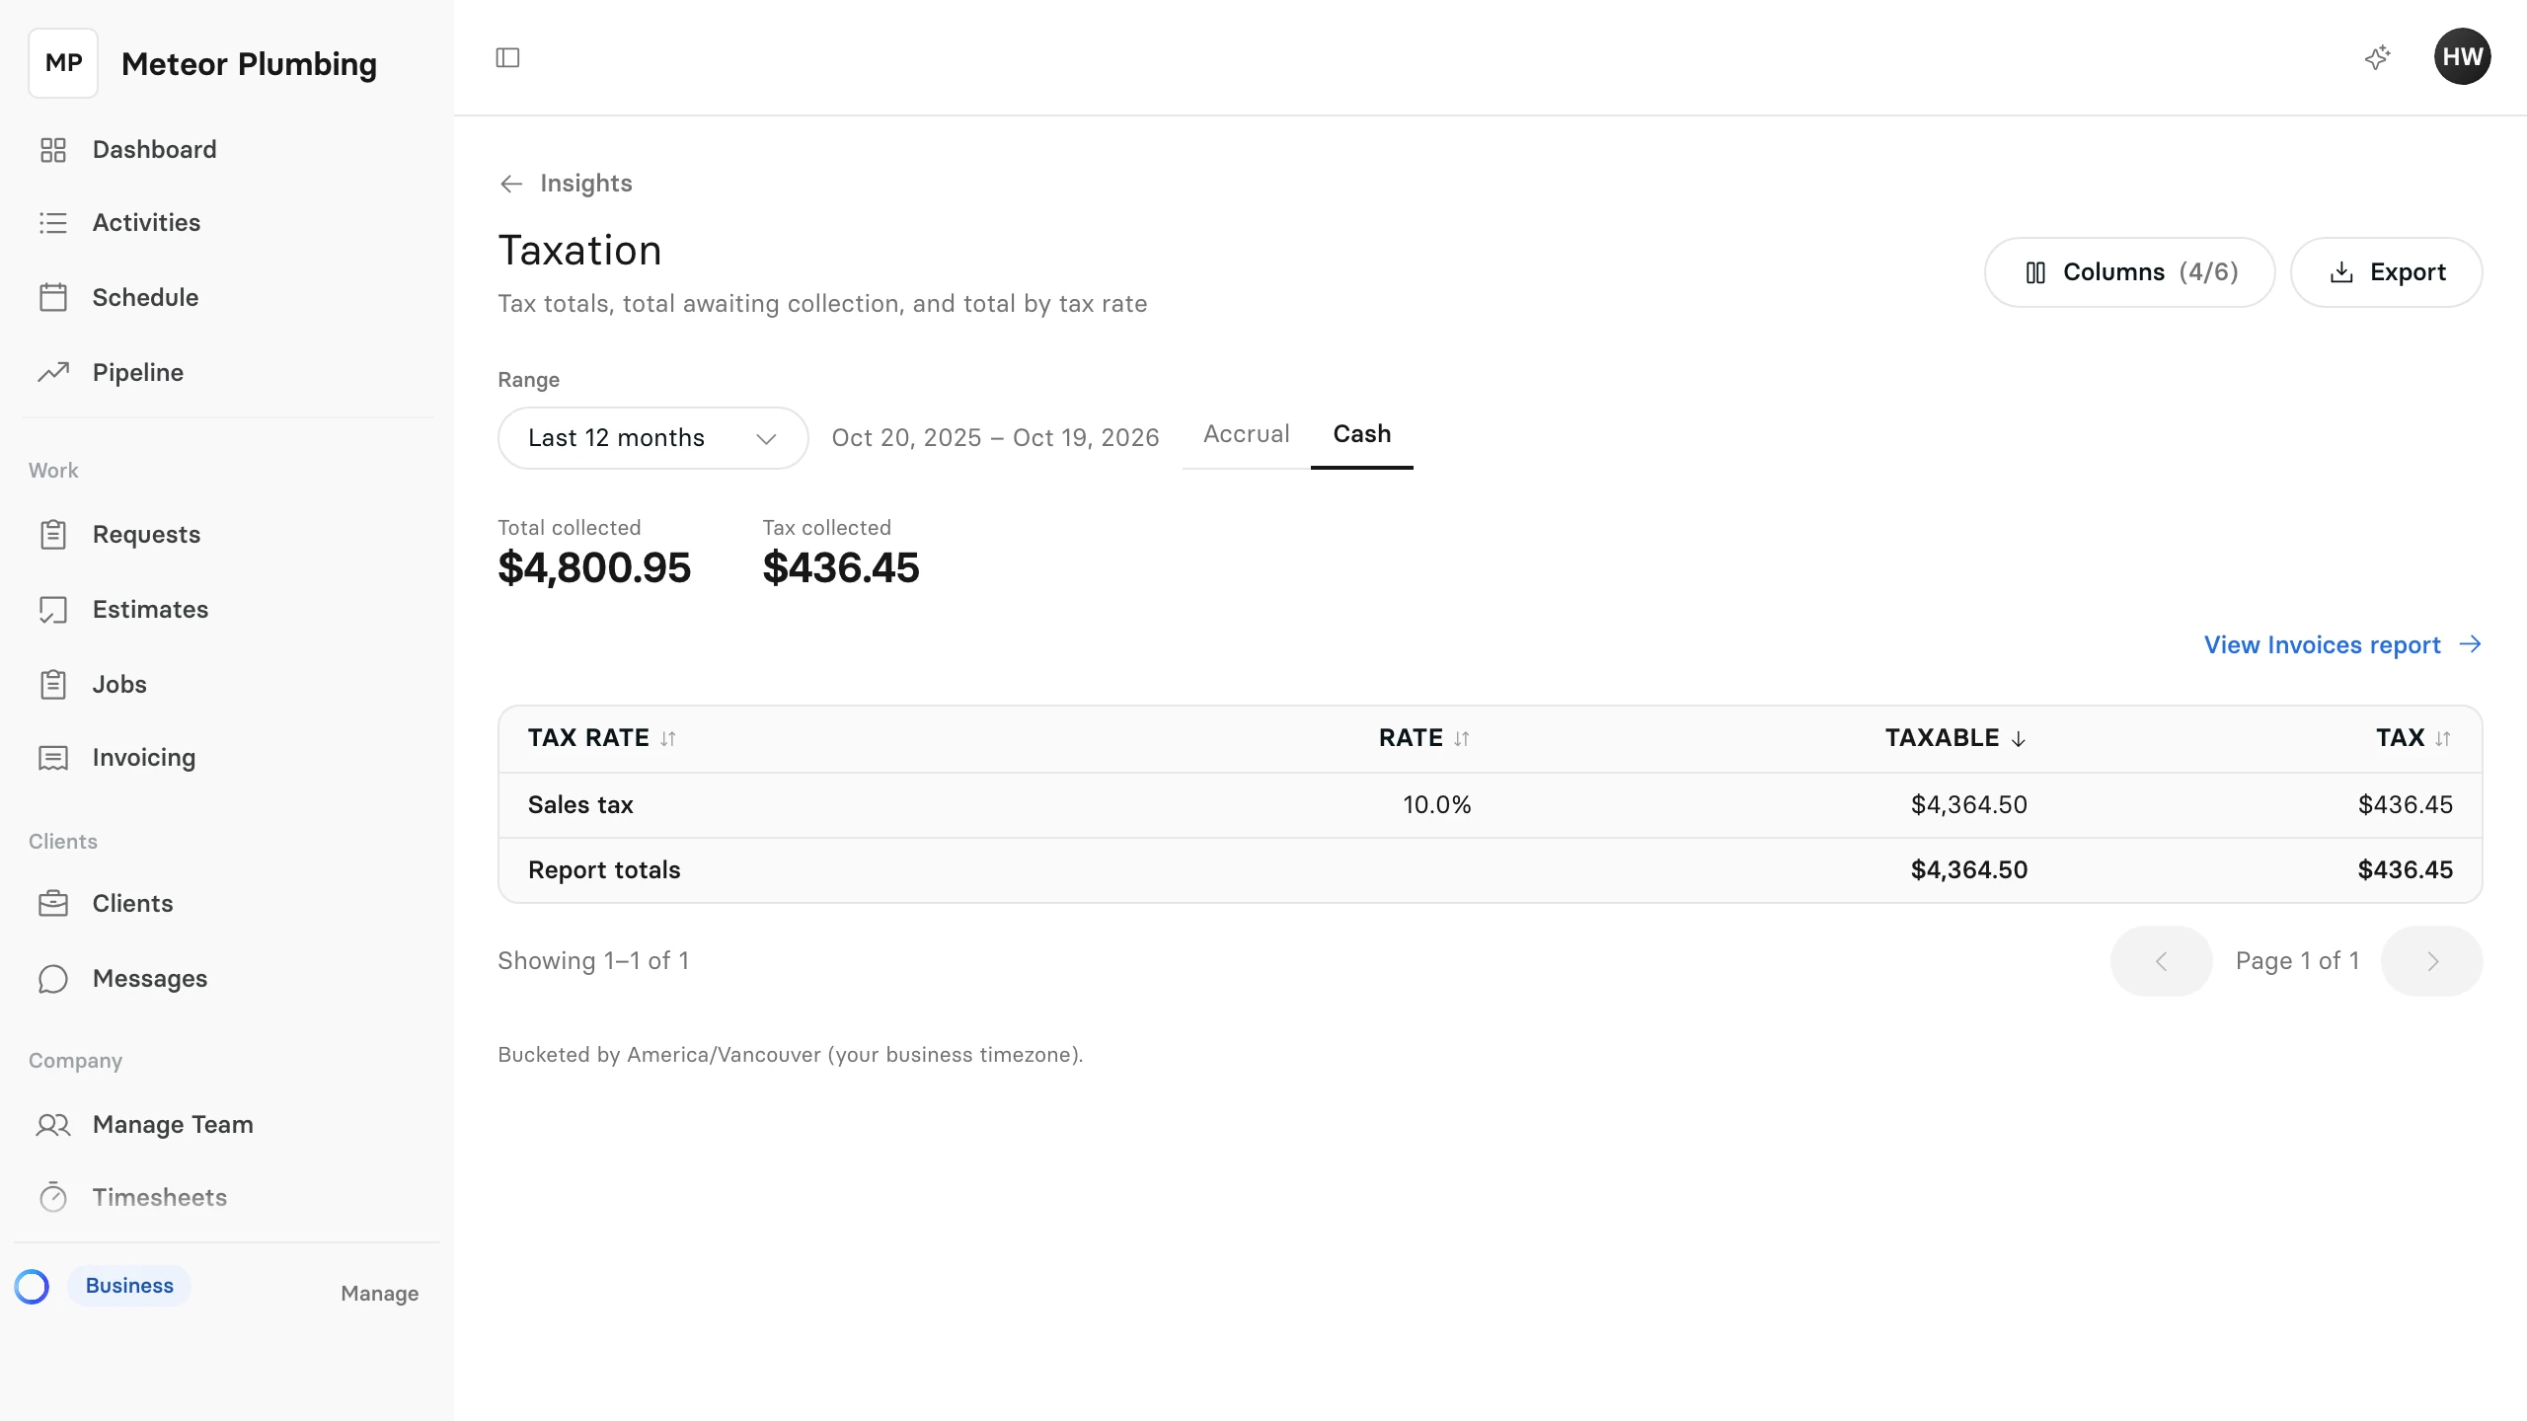This screenshot has height=1421, width=2527.
Task: Open Schedule calendar icon in sidebar
Action: 53,298
